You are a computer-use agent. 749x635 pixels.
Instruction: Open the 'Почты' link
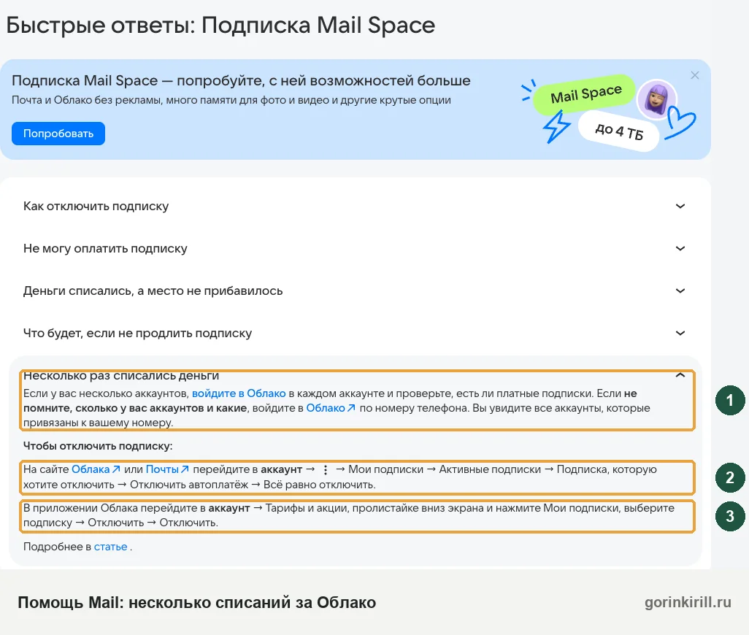[167, 469]
